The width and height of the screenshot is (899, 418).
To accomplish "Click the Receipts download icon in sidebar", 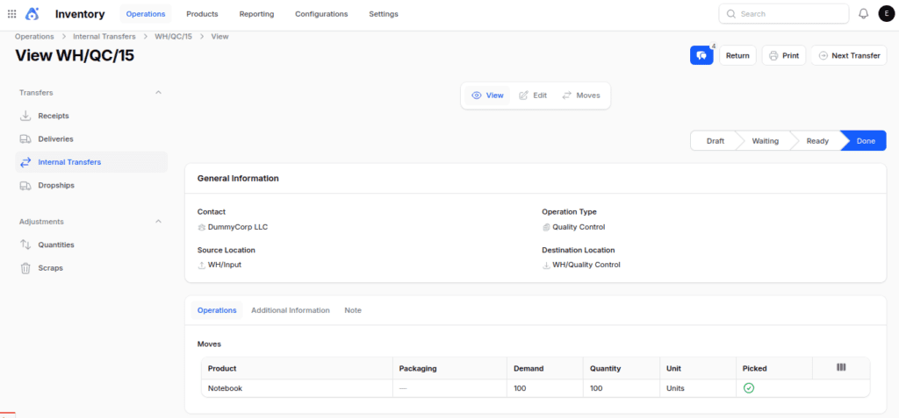I will [x=25, y=116].
